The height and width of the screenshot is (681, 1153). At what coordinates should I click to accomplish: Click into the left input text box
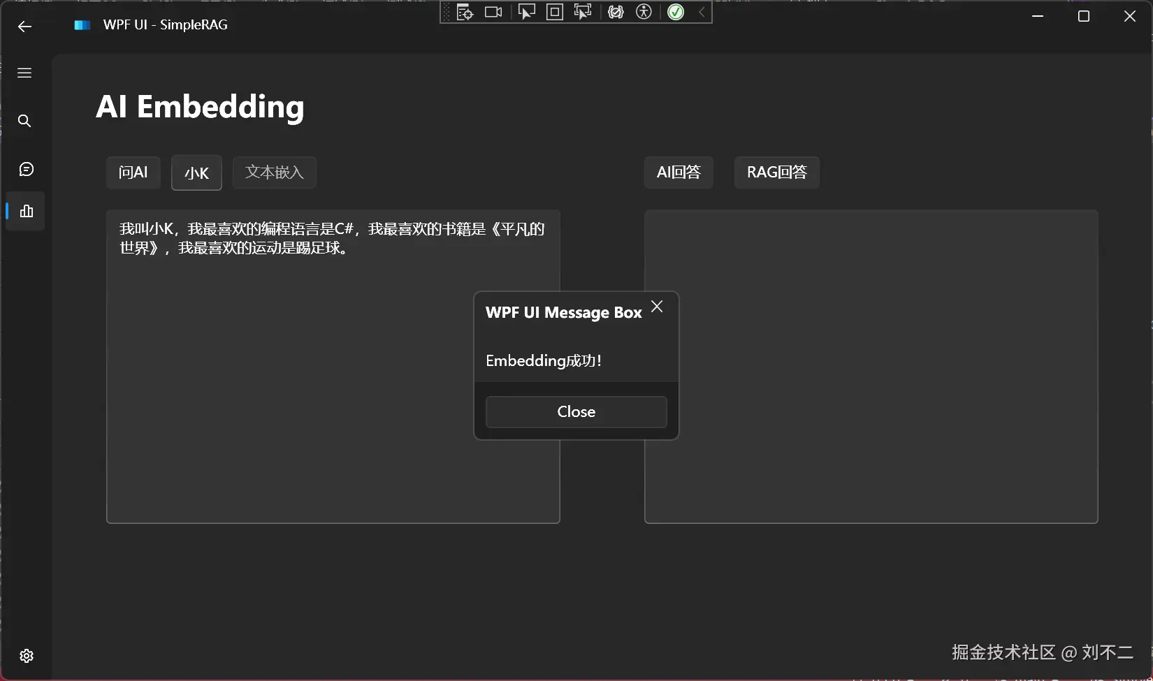333,367
